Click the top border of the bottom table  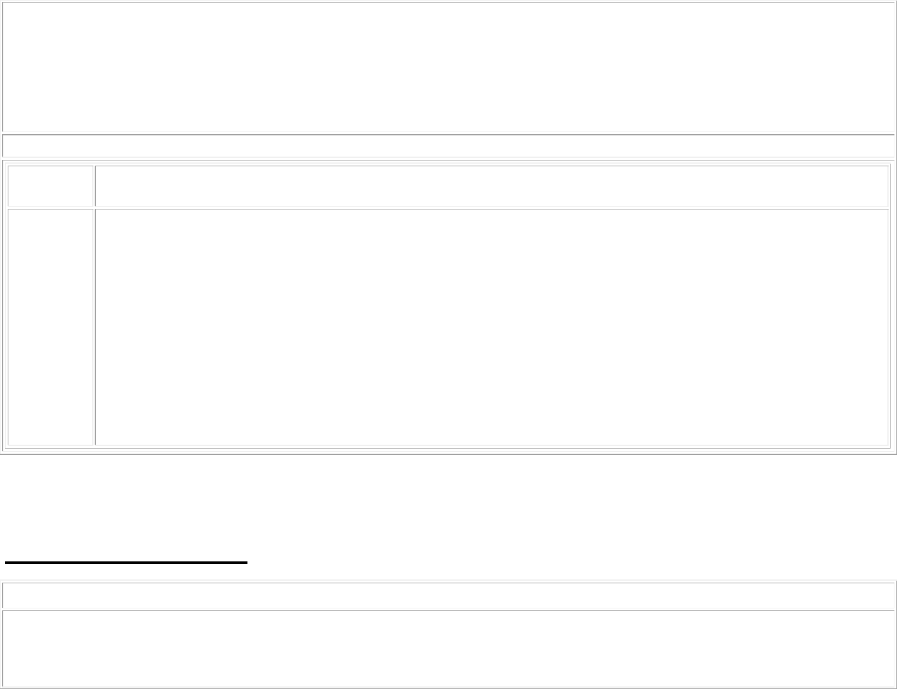[448, 581]
